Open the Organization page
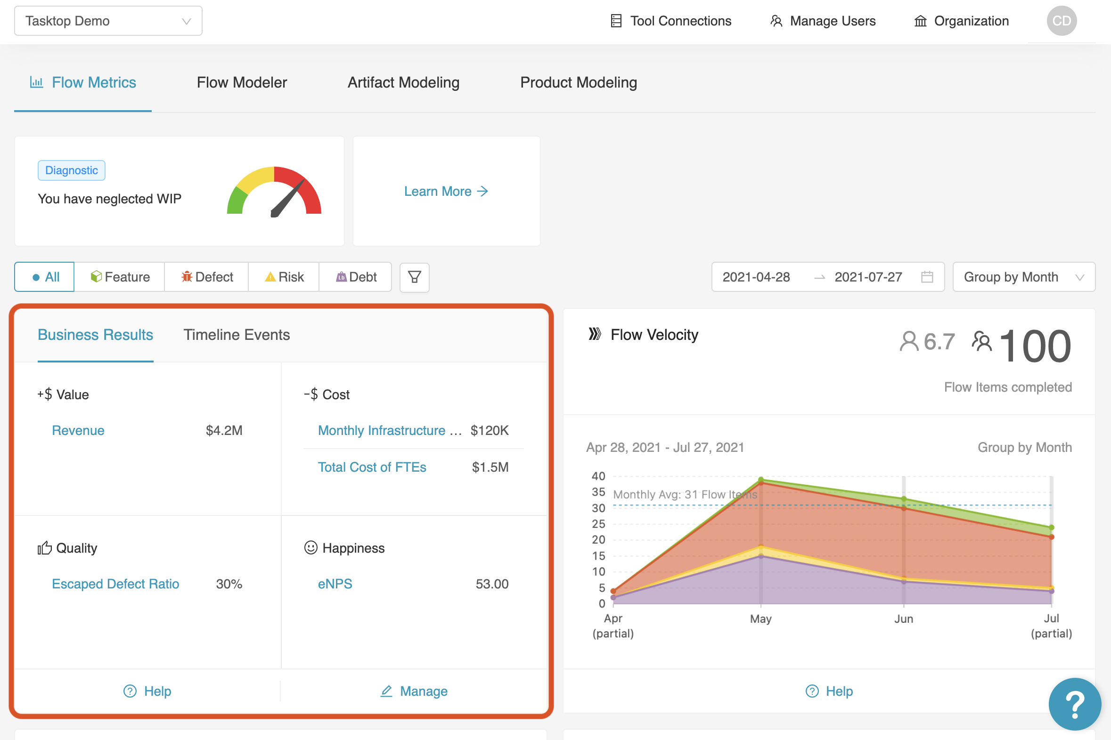Viewport: 1111px width, 740px height. click(x=961, y=21)
